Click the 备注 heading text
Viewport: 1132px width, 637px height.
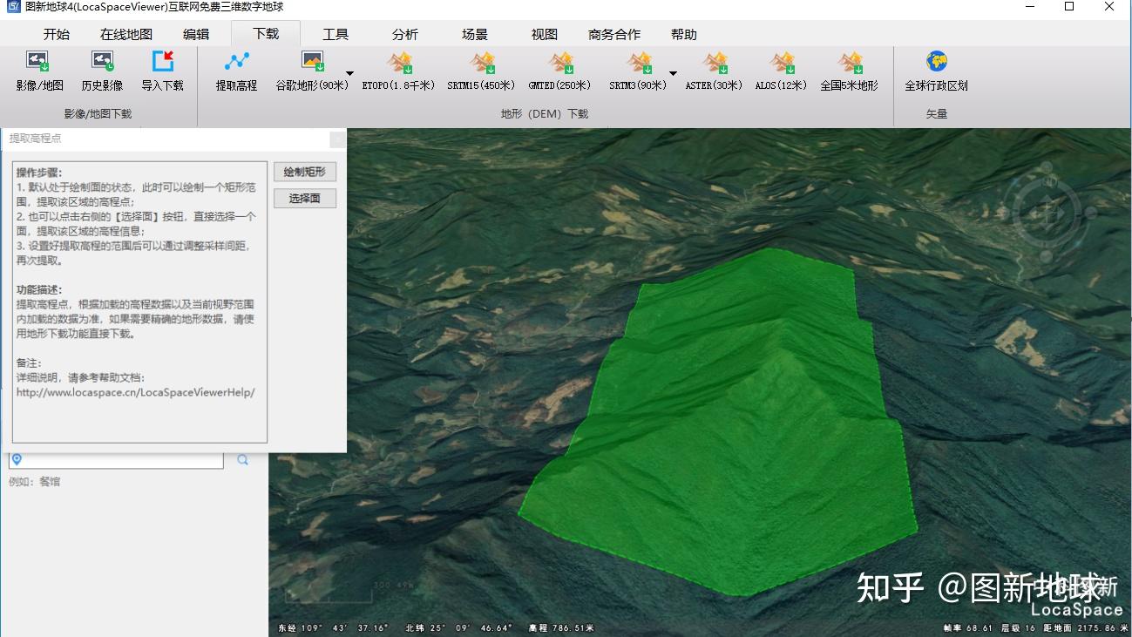(x=29, y=363)
